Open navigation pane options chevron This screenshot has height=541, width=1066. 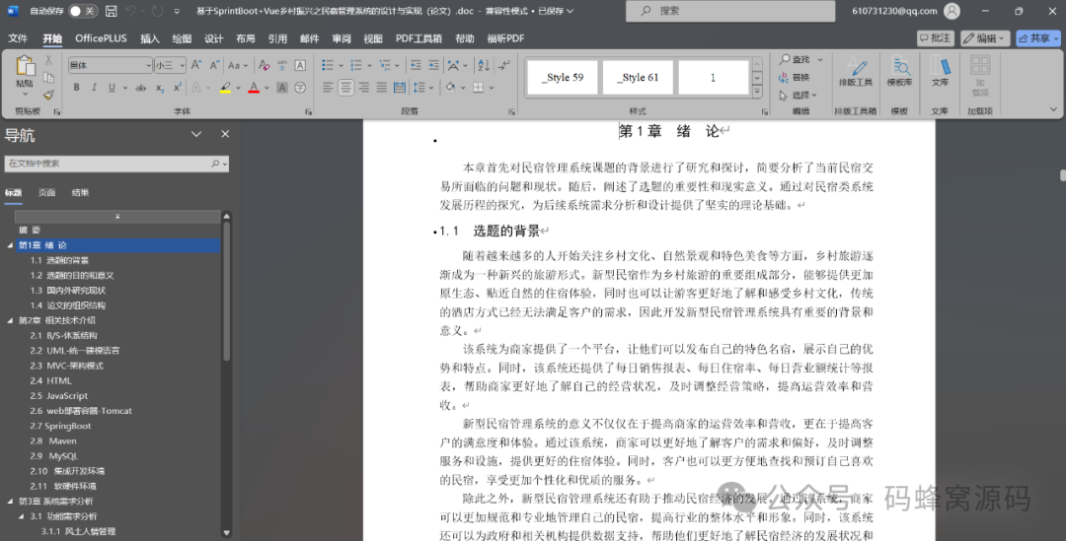(x=195, y=134)
